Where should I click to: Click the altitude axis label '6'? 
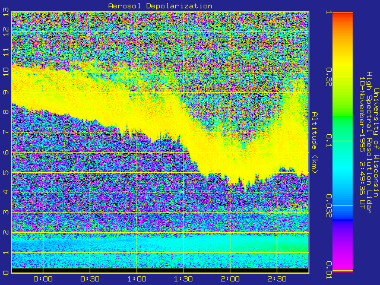coord(5,152)
